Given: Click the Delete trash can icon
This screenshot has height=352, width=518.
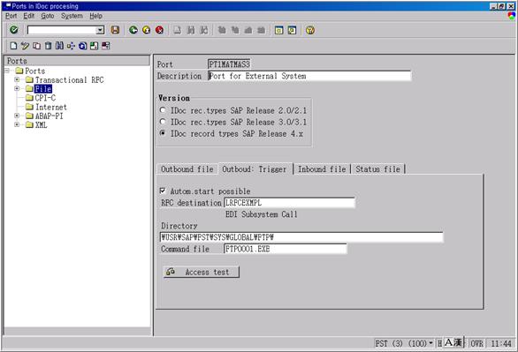Looking at the screenshot, I should click(x=49, y=46).
